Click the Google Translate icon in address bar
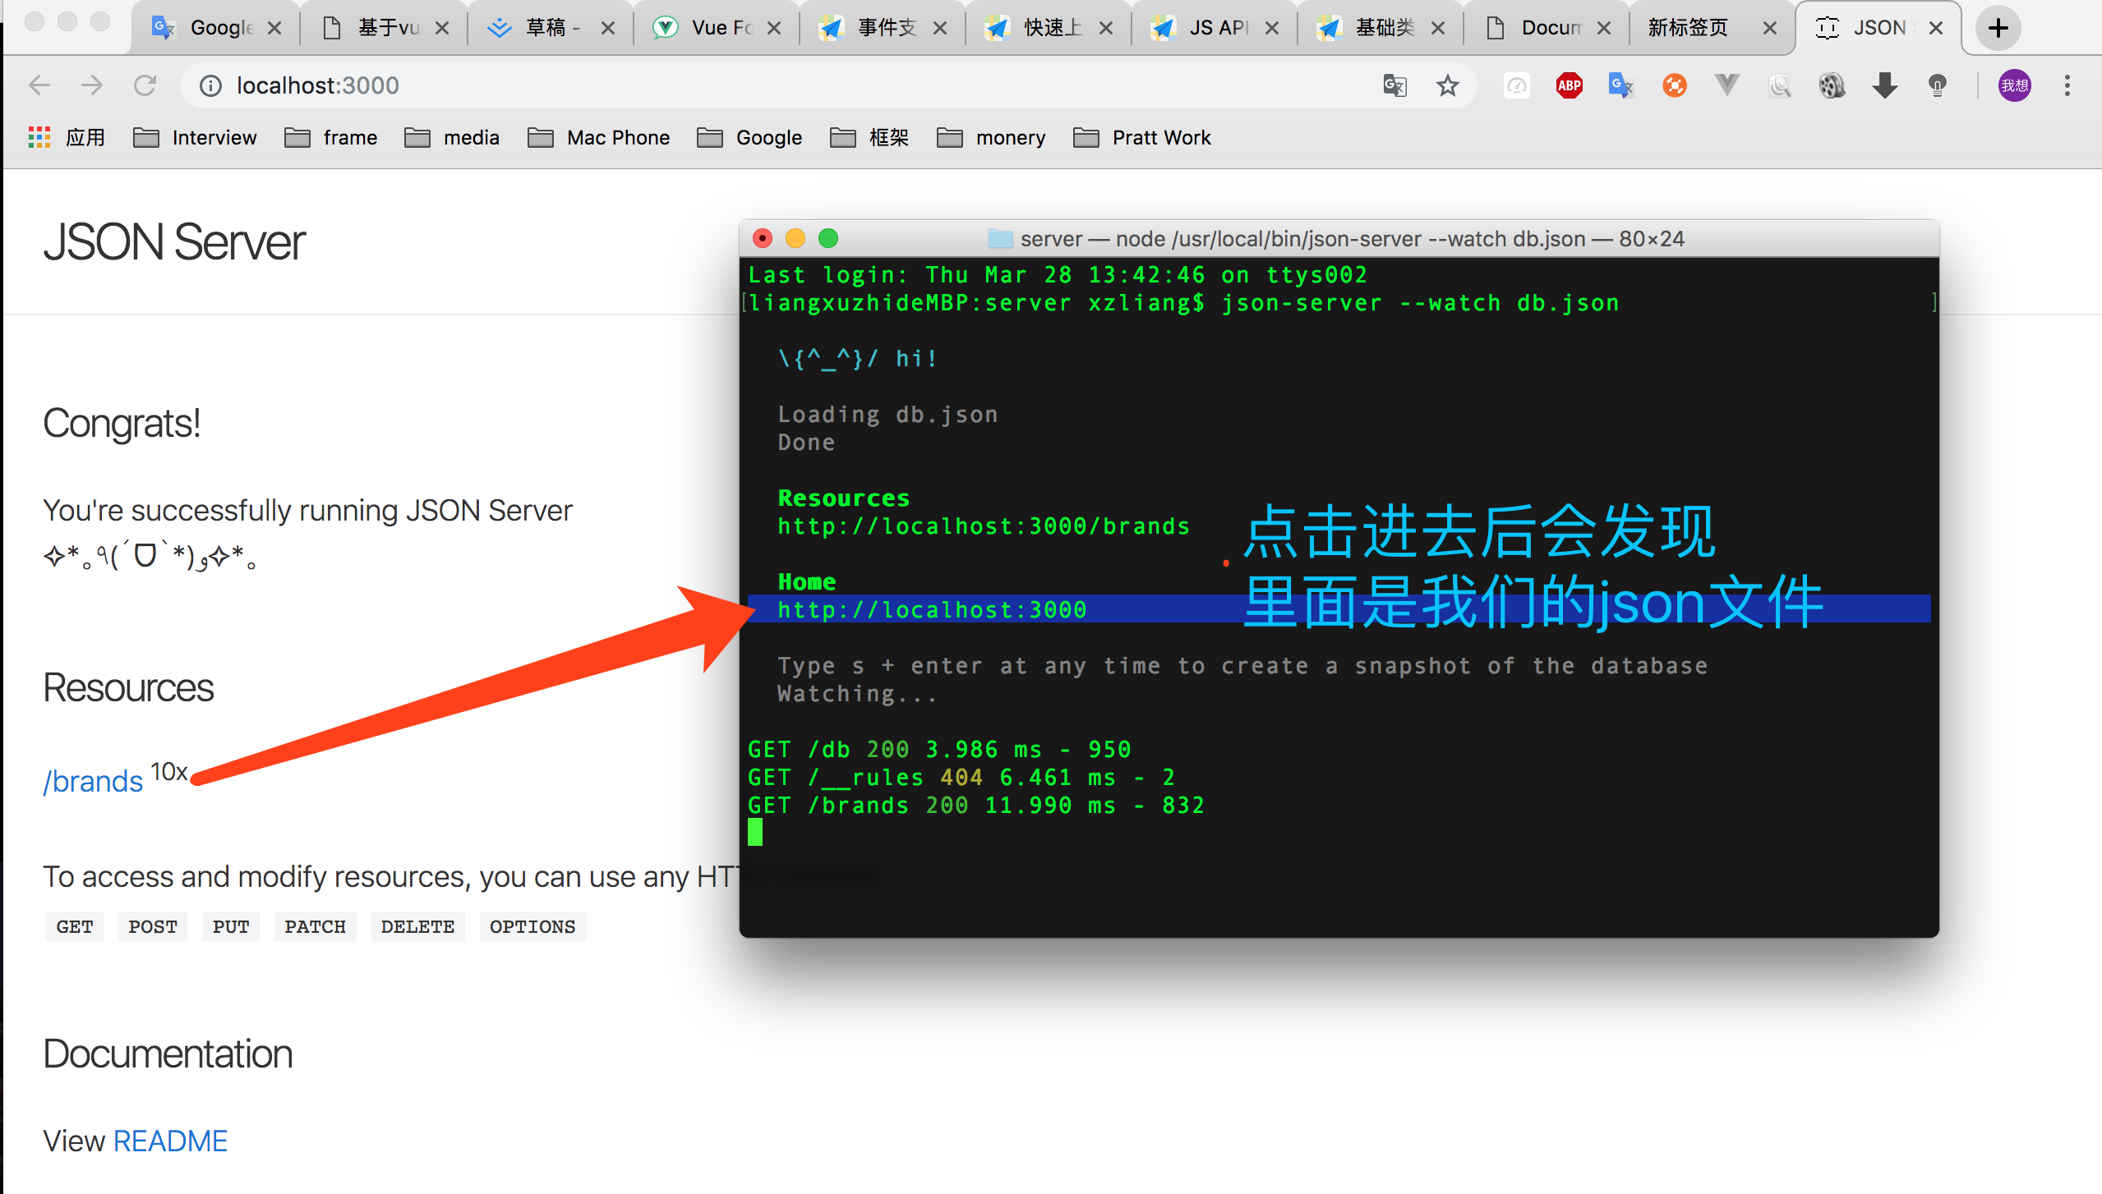 click(x=1394, y=85)
